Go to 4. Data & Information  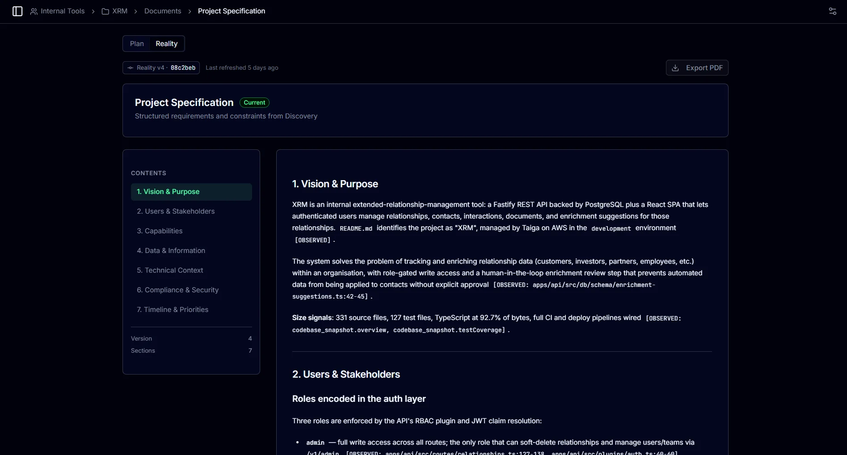[x=191, y=251]
